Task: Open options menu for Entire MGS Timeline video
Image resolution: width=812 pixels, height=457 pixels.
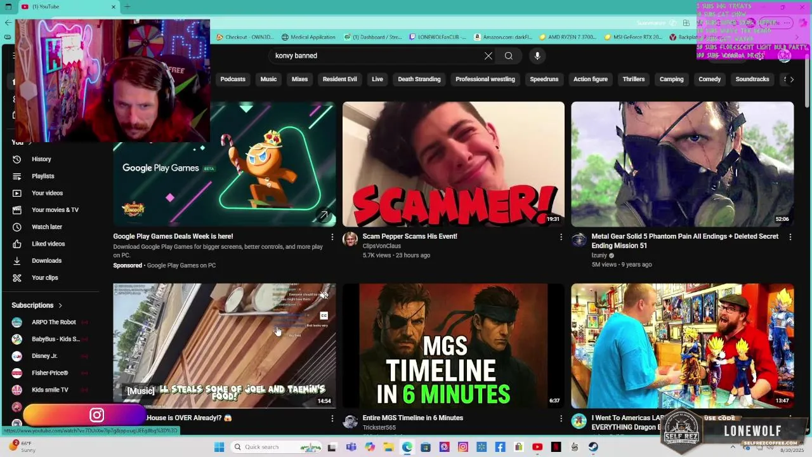Action: 561,418
